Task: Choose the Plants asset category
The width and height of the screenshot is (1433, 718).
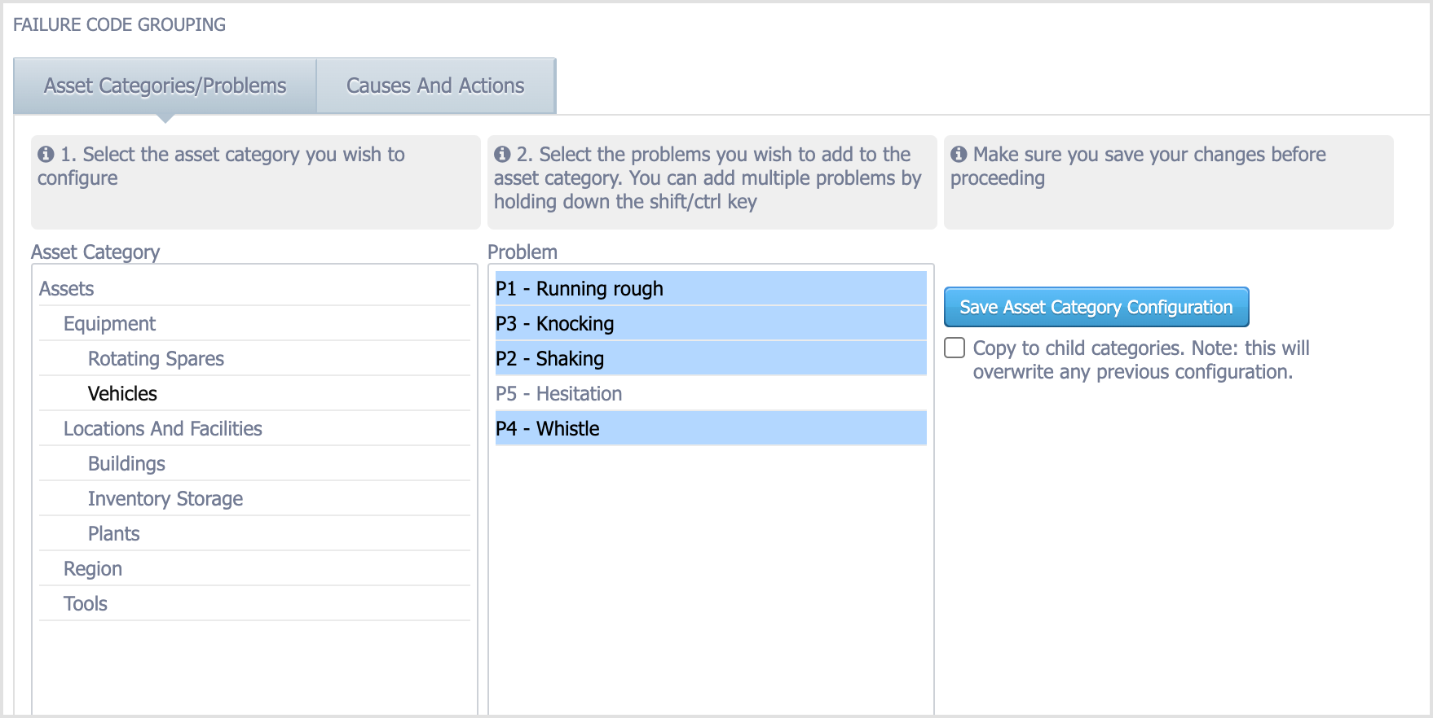Action: pyautogui.click(x=114, y=534)
